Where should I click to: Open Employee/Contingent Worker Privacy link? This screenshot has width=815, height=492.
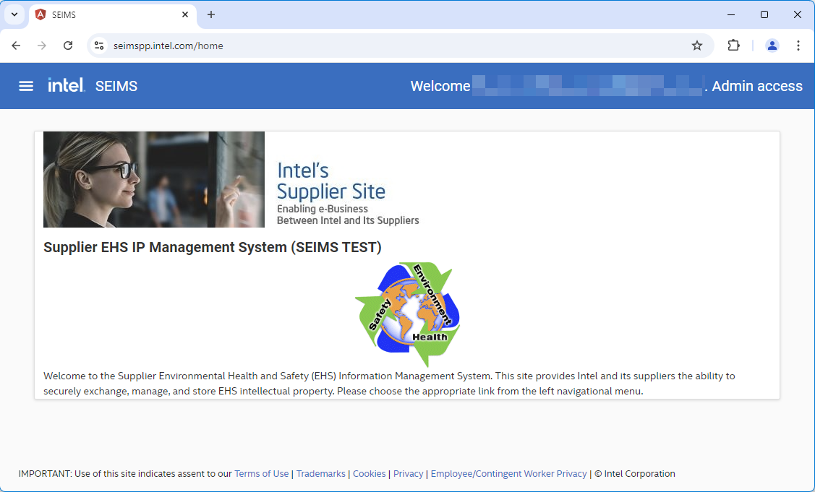(x=509, y=474)
